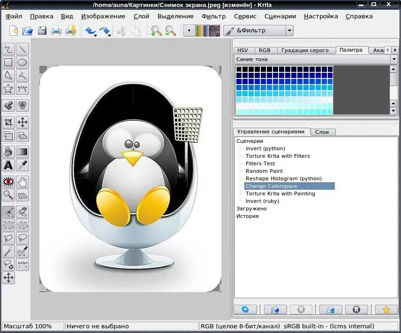Select the Random Paint script

click(x=264, y=171)
